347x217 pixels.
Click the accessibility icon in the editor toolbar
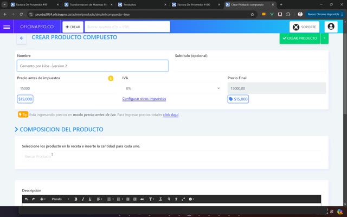[x=176, y=199]
